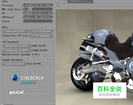Toggle the Console checkbox at bottom
133x105 pixels.
2,104
